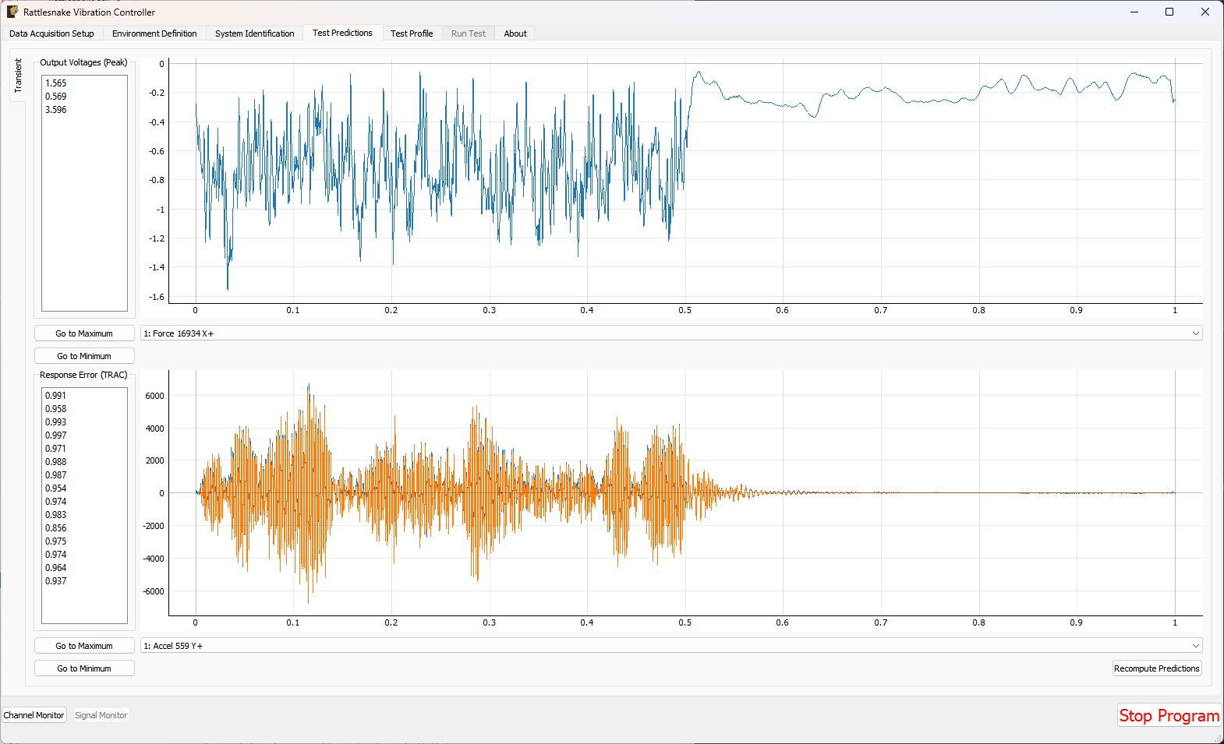Click Go to Minimum under Output Voltages

[x=84, y=356]
